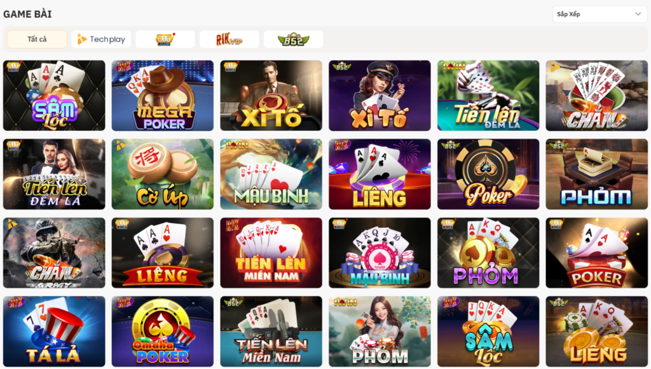Open the Tá Lả top-hat game

tap(54, 332)
